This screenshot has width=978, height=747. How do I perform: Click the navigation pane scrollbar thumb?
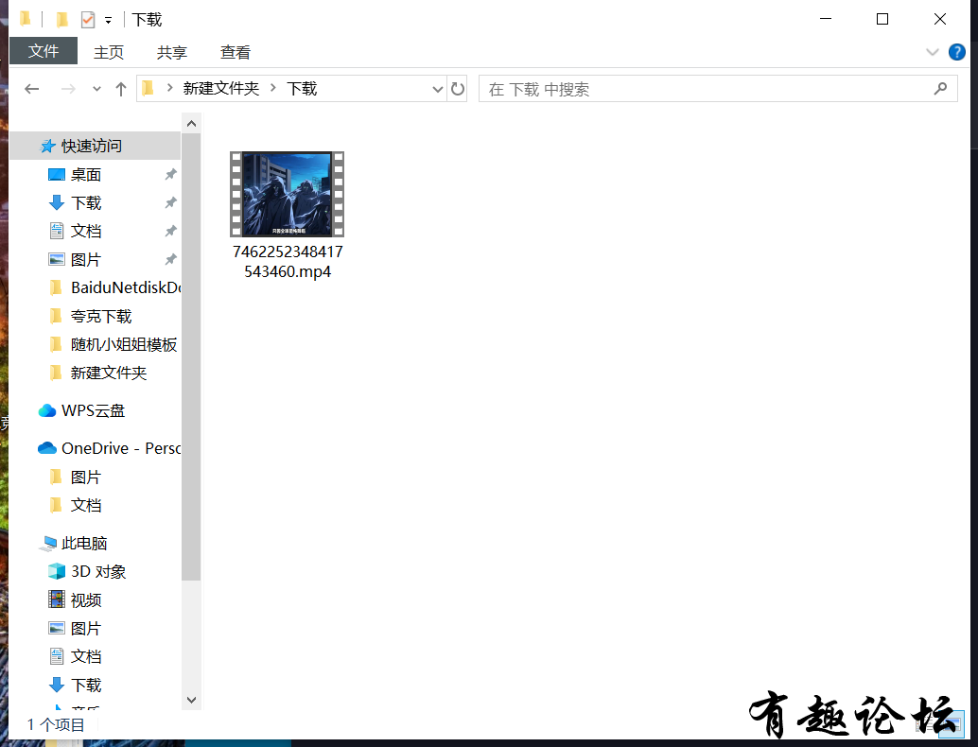point(191,356)
